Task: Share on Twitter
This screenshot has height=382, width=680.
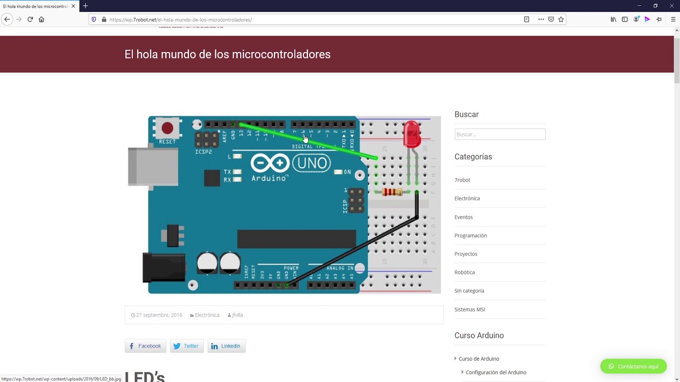Action: [x=186, y=346]
